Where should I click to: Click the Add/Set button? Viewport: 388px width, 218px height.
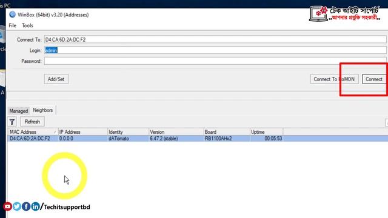pos(56,79)
